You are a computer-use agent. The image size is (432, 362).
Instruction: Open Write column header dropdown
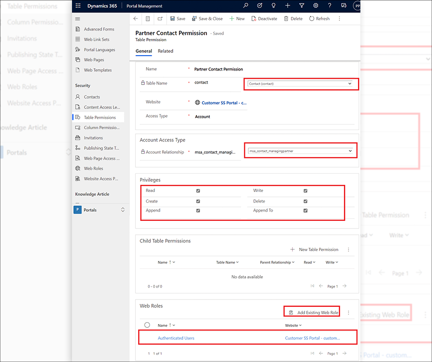332,262
